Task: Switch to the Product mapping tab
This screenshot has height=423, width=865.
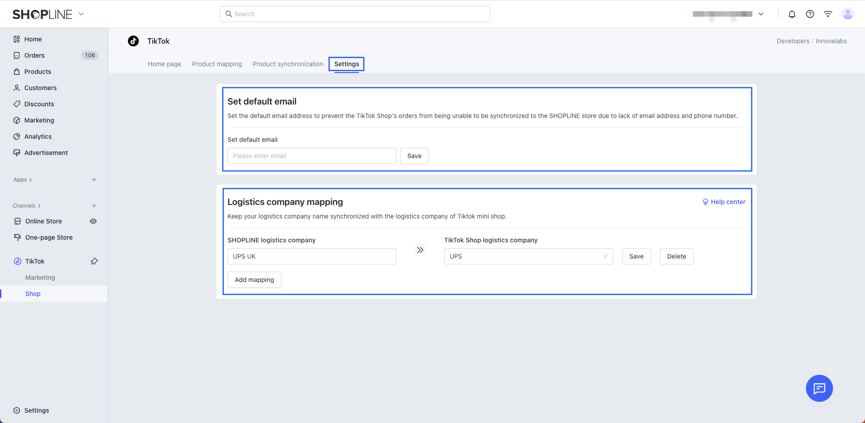Action: click(217, 64)
